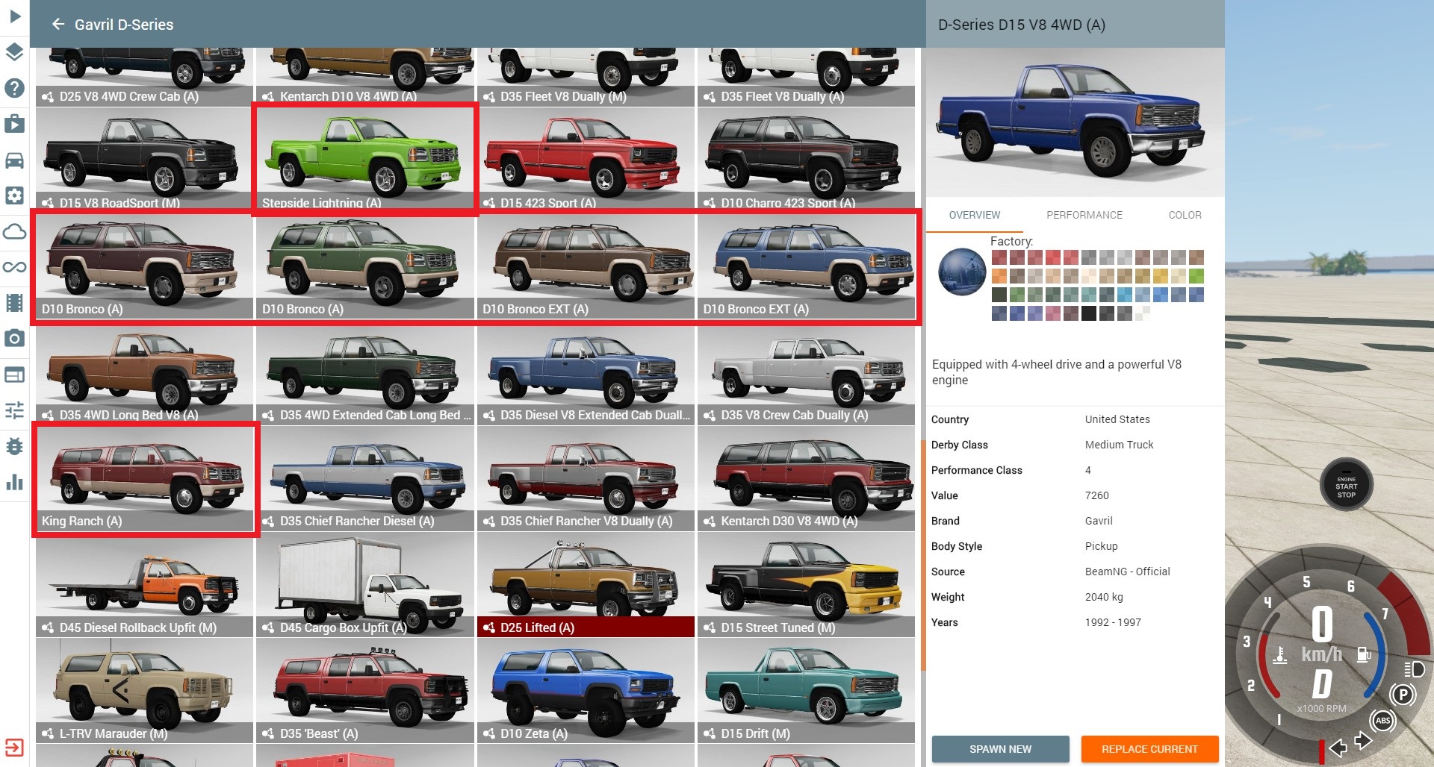Viewport: 1434px width, 767px height.
Task: Select the King Ranch (A) thumbnail
Action: coord(145,478)
